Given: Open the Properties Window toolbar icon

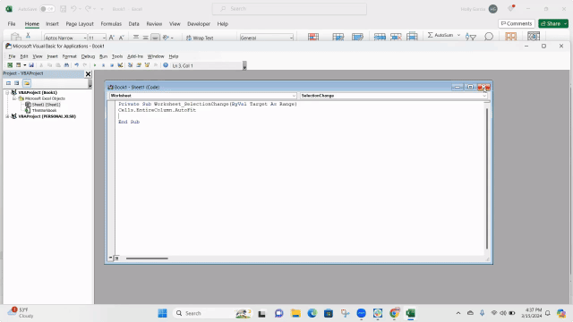Looking at the screenshot, I should click(139, 65).
